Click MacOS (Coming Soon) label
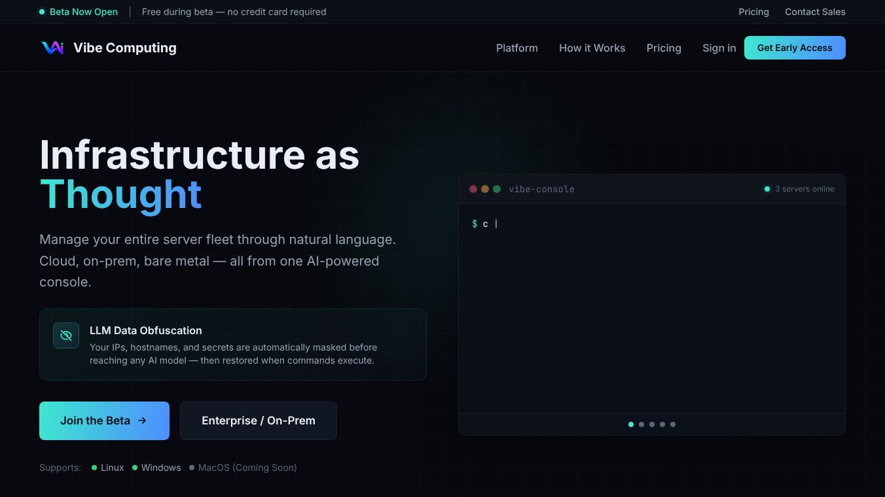 pos(247,468)
